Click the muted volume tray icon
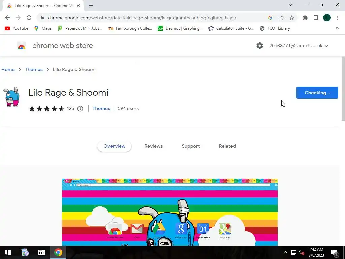This screenshot has height=259, width=345. coord(302,252)
